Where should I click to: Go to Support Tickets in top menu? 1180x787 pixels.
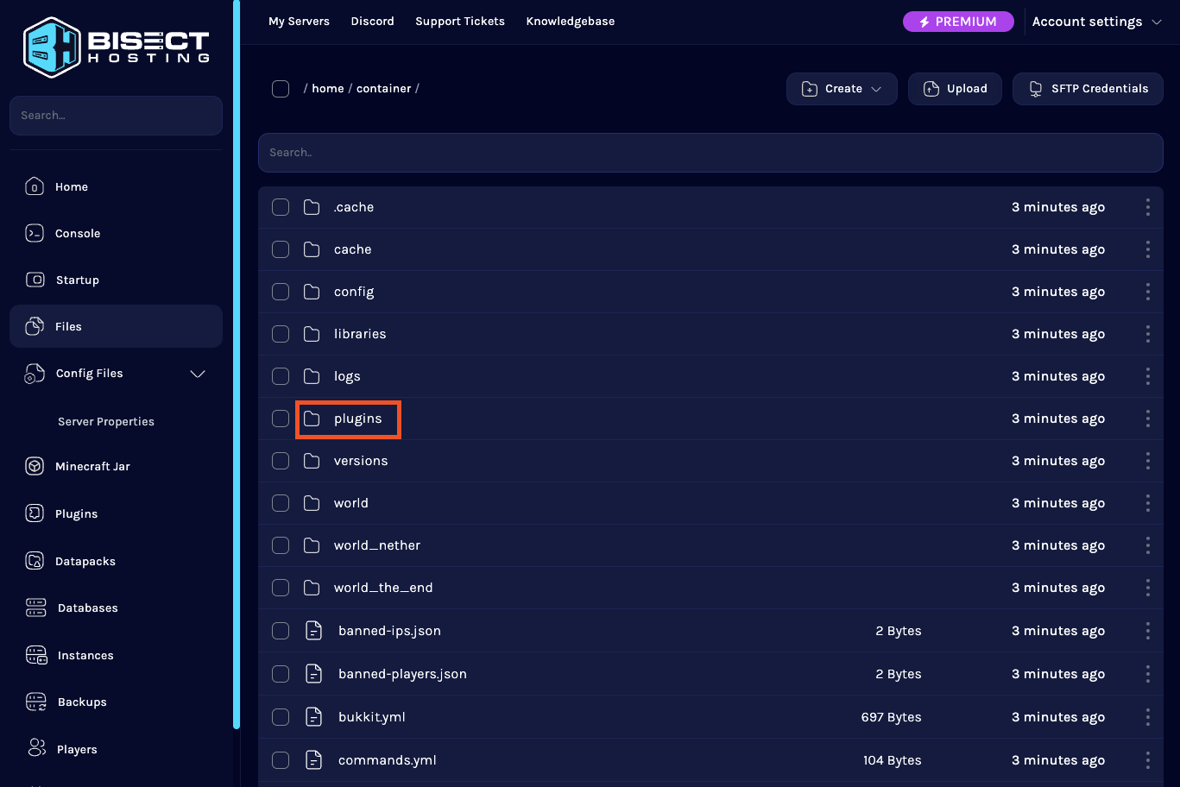click(x=459, y=22)
